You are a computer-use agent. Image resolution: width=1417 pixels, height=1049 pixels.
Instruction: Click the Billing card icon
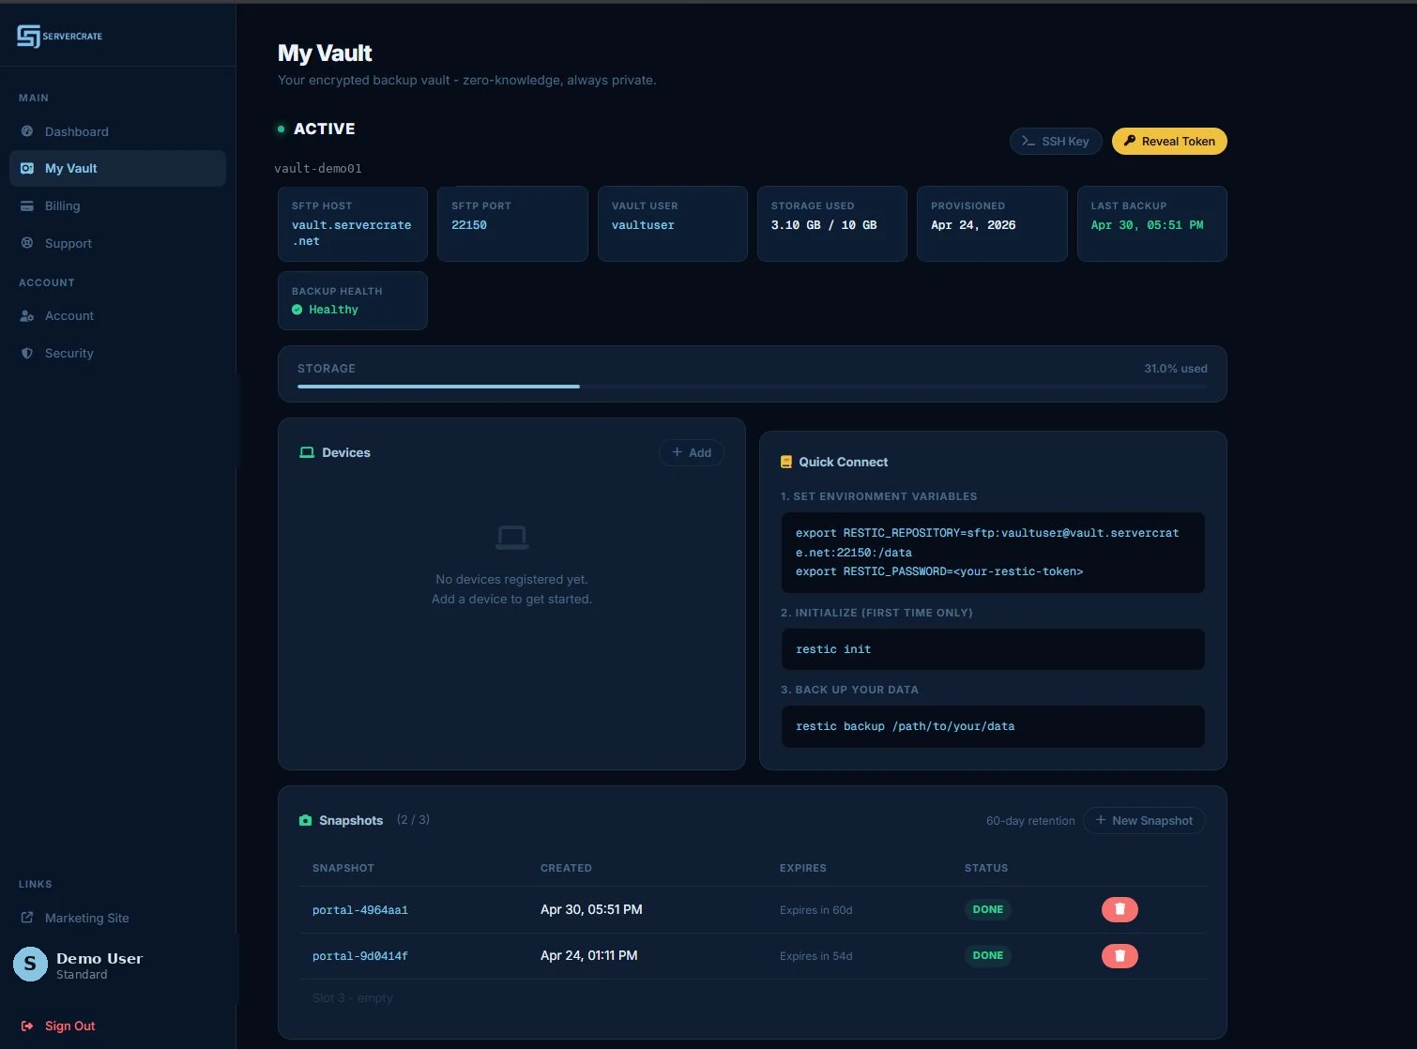pyautogui.click(x=27, y=205)
